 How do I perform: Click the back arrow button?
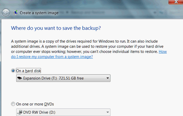6,12
